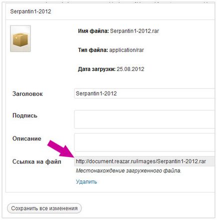The height and width of the screenshot is (220, 217).
Task: Click the Serpantin1-2012.rar file name text
Action: pos(134,31)
